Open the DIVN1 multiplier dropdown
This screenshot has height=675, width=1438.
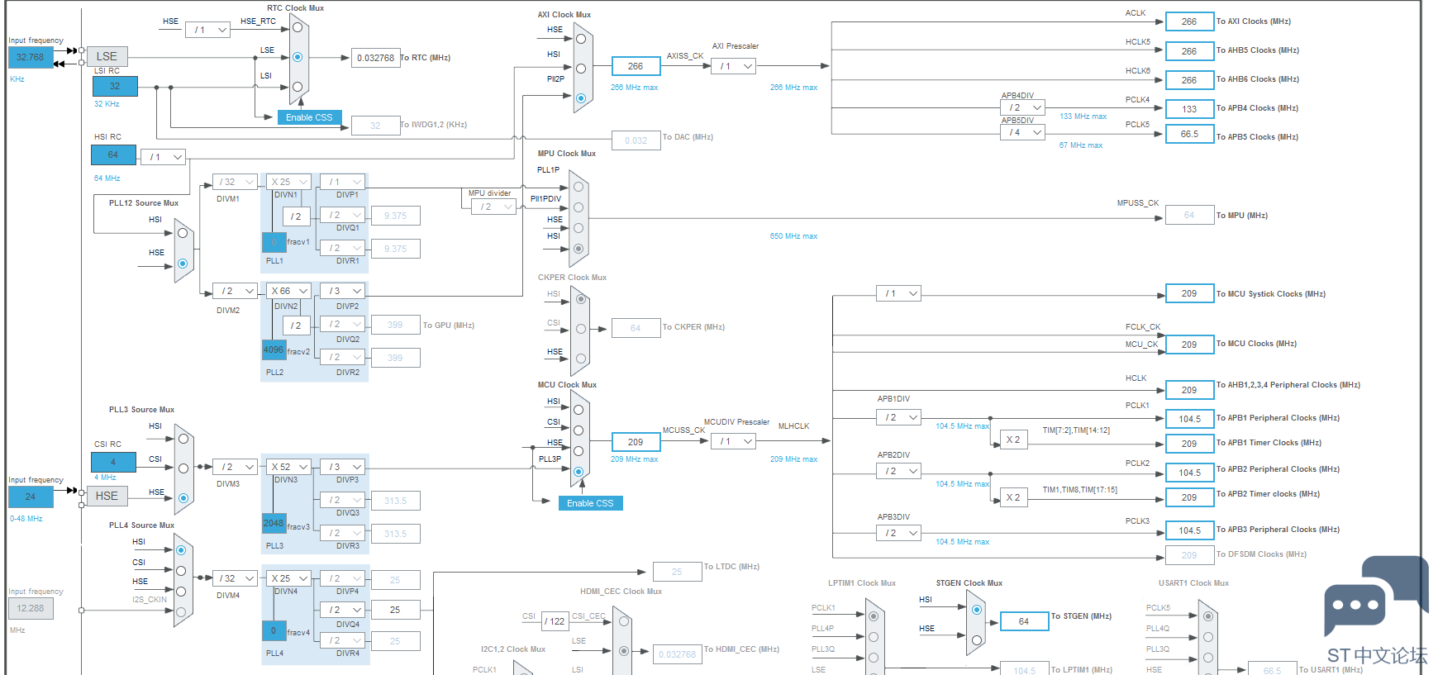[288, 182]
